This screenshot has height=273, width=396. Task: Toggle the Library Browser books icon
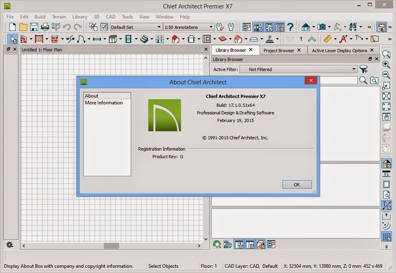pyautogui.click(x=258, y=27)
